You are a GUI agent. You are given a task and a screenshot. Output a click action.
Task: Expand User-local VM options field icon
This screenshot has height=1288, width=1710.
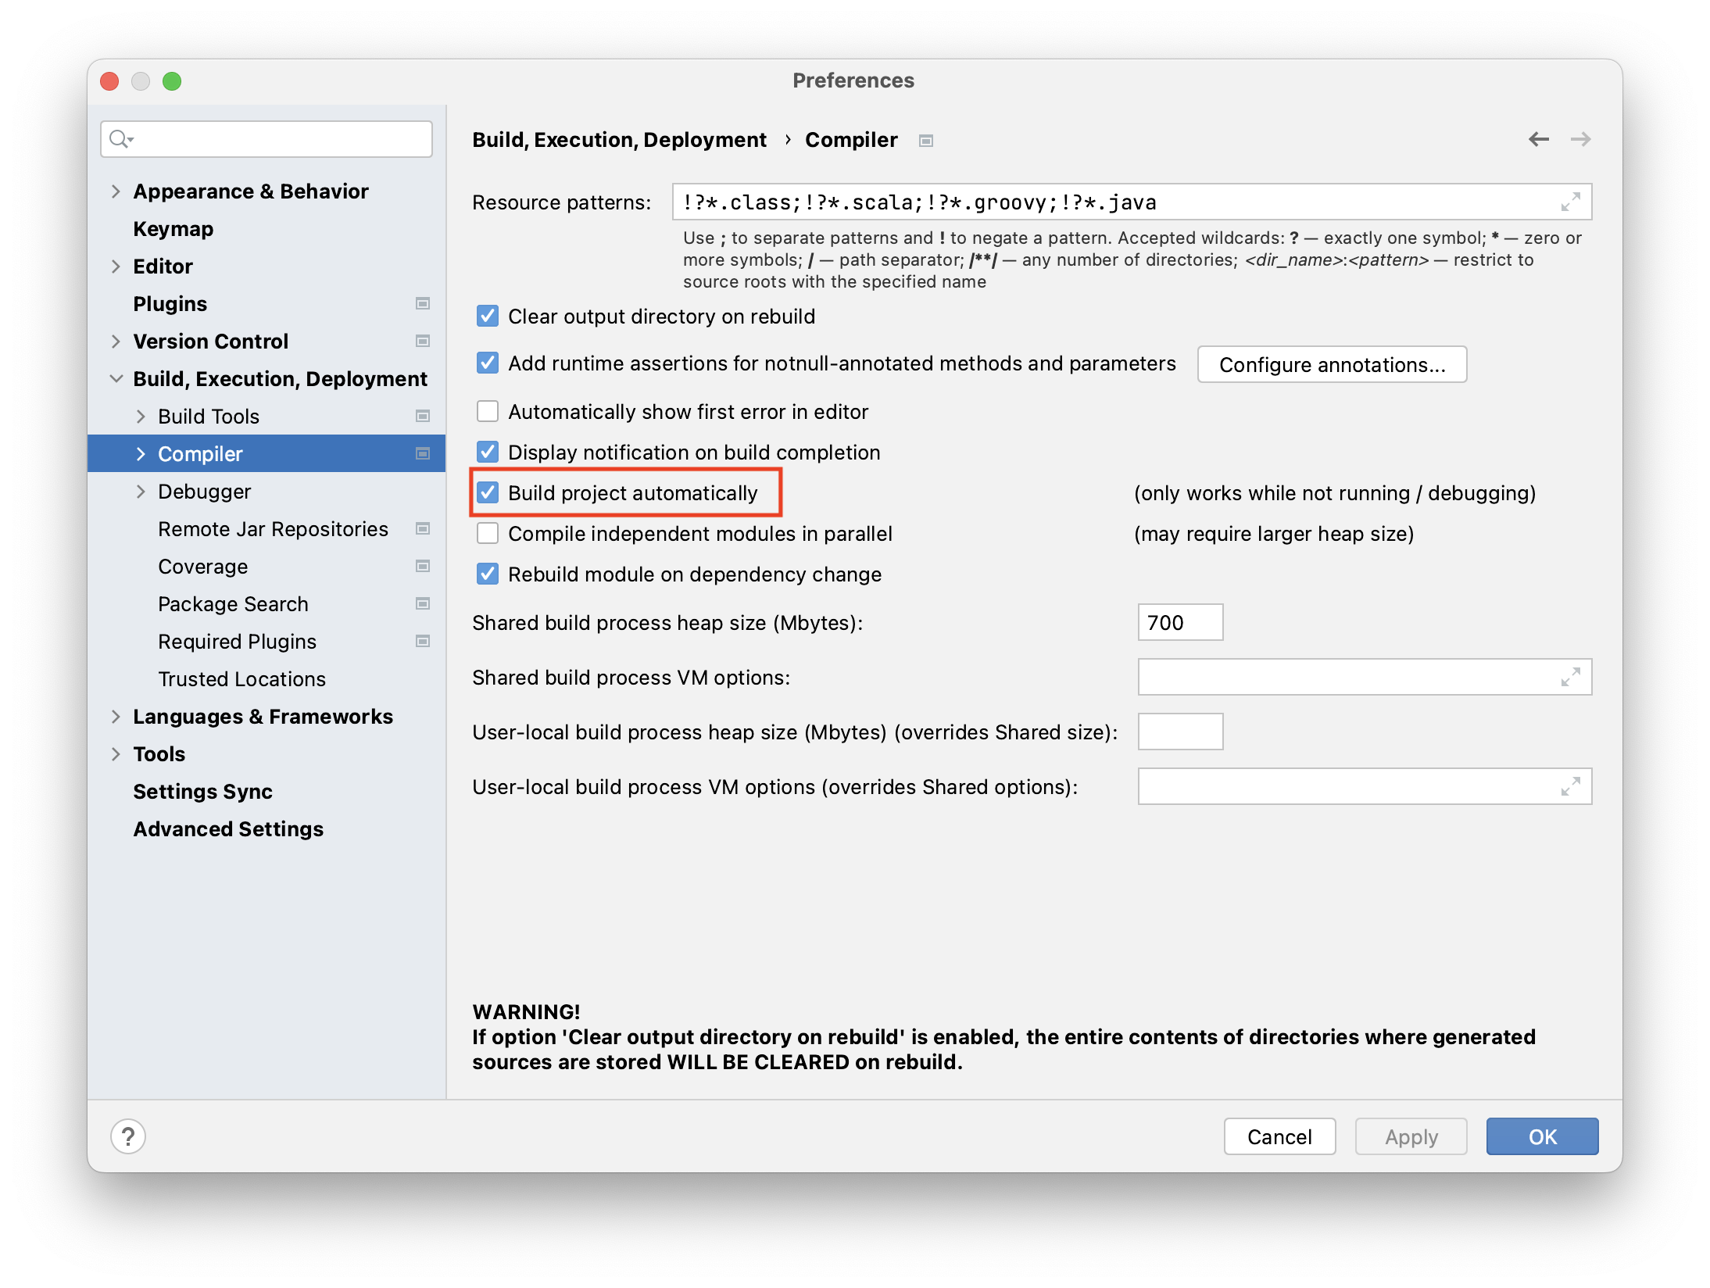click(x=1570, y=786)
